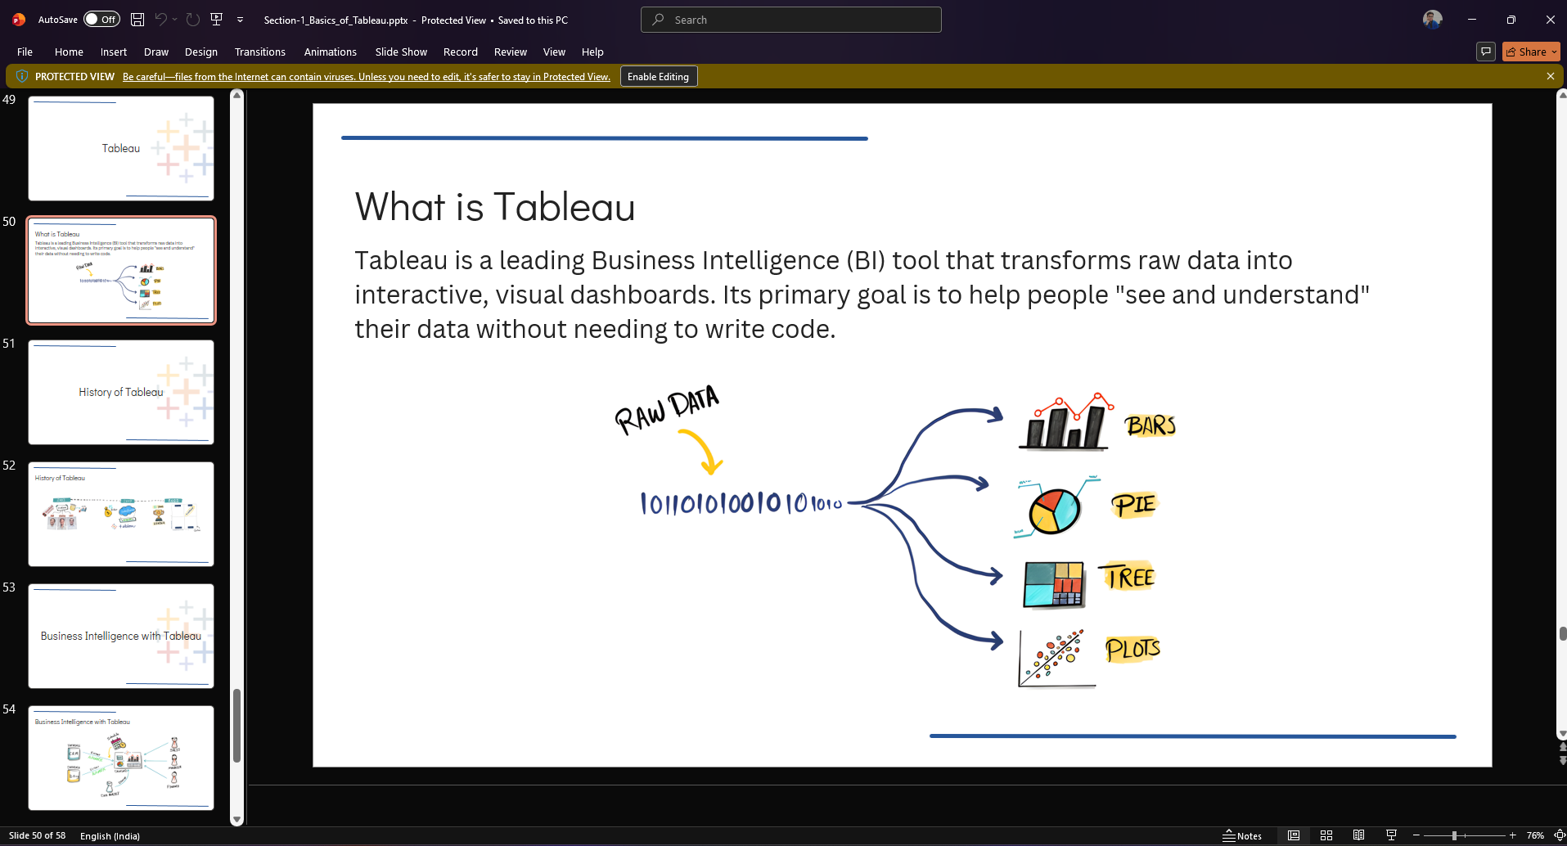The height and width of the screenshot is (846, 1567).
Task: Select slide 53 Business Intelligence thumbnail
Action: 121,636
